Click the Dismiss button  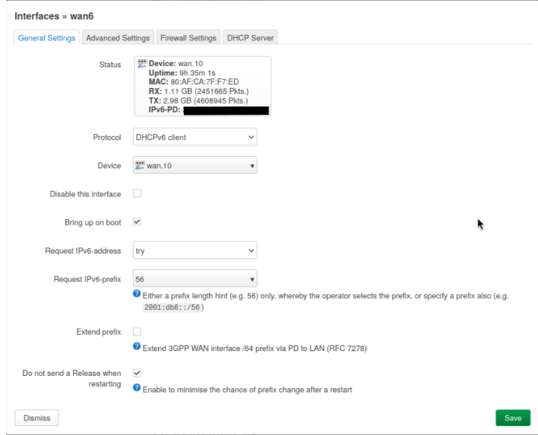click(x=36, y=418)
